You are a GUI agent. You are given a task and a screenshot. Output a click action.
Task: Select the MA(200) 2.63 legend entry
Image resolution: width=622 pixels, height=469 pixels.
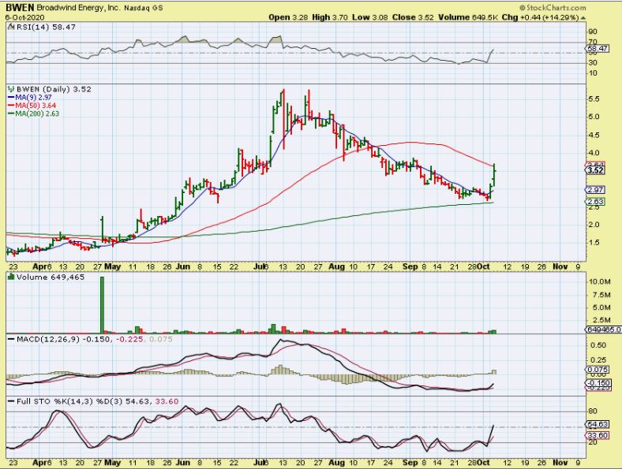tap(34, 114)
